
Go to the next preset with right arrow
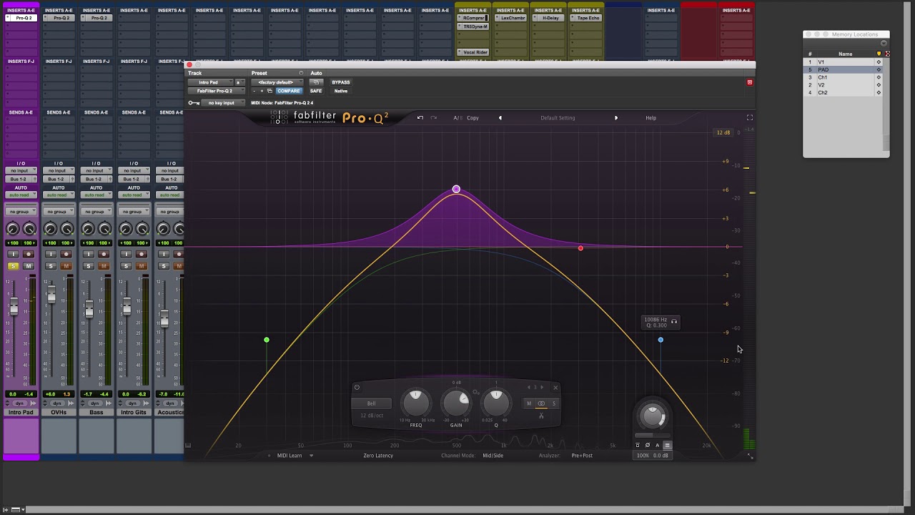pos(615,118)
